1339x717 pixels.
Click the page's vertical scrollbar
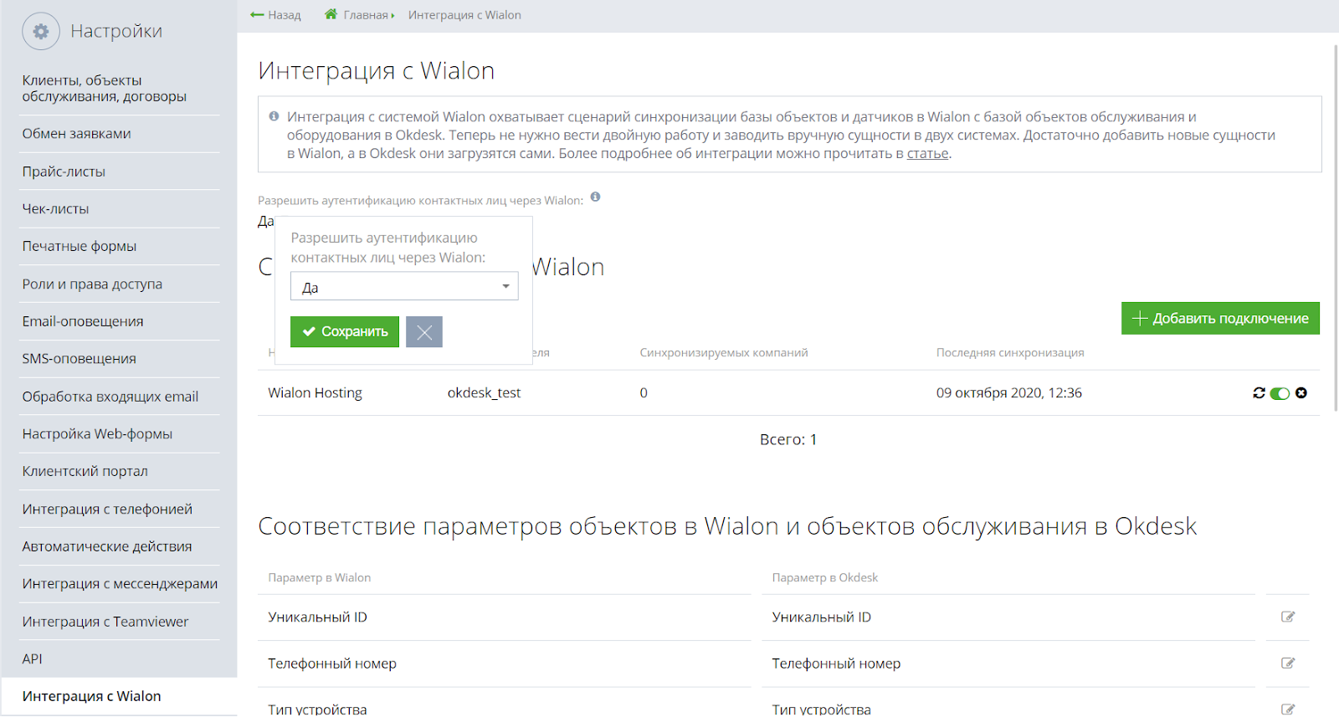click(x=1334, y=226)
